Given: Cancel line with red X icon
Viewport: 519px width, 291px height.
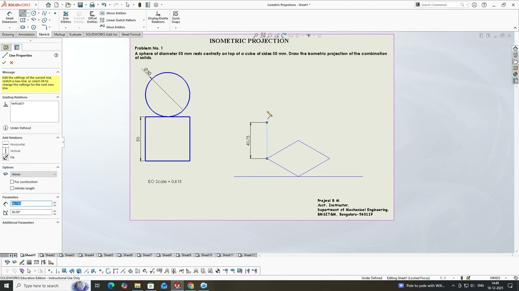Looking at the screenshot, I should tap(11, 63).
